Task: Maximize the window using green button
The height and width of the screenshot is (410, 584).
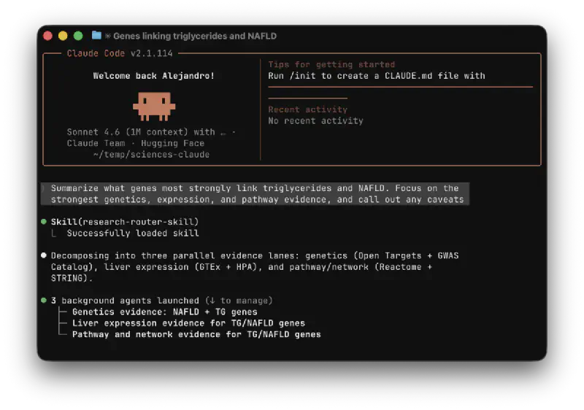Action: point(78,36)
